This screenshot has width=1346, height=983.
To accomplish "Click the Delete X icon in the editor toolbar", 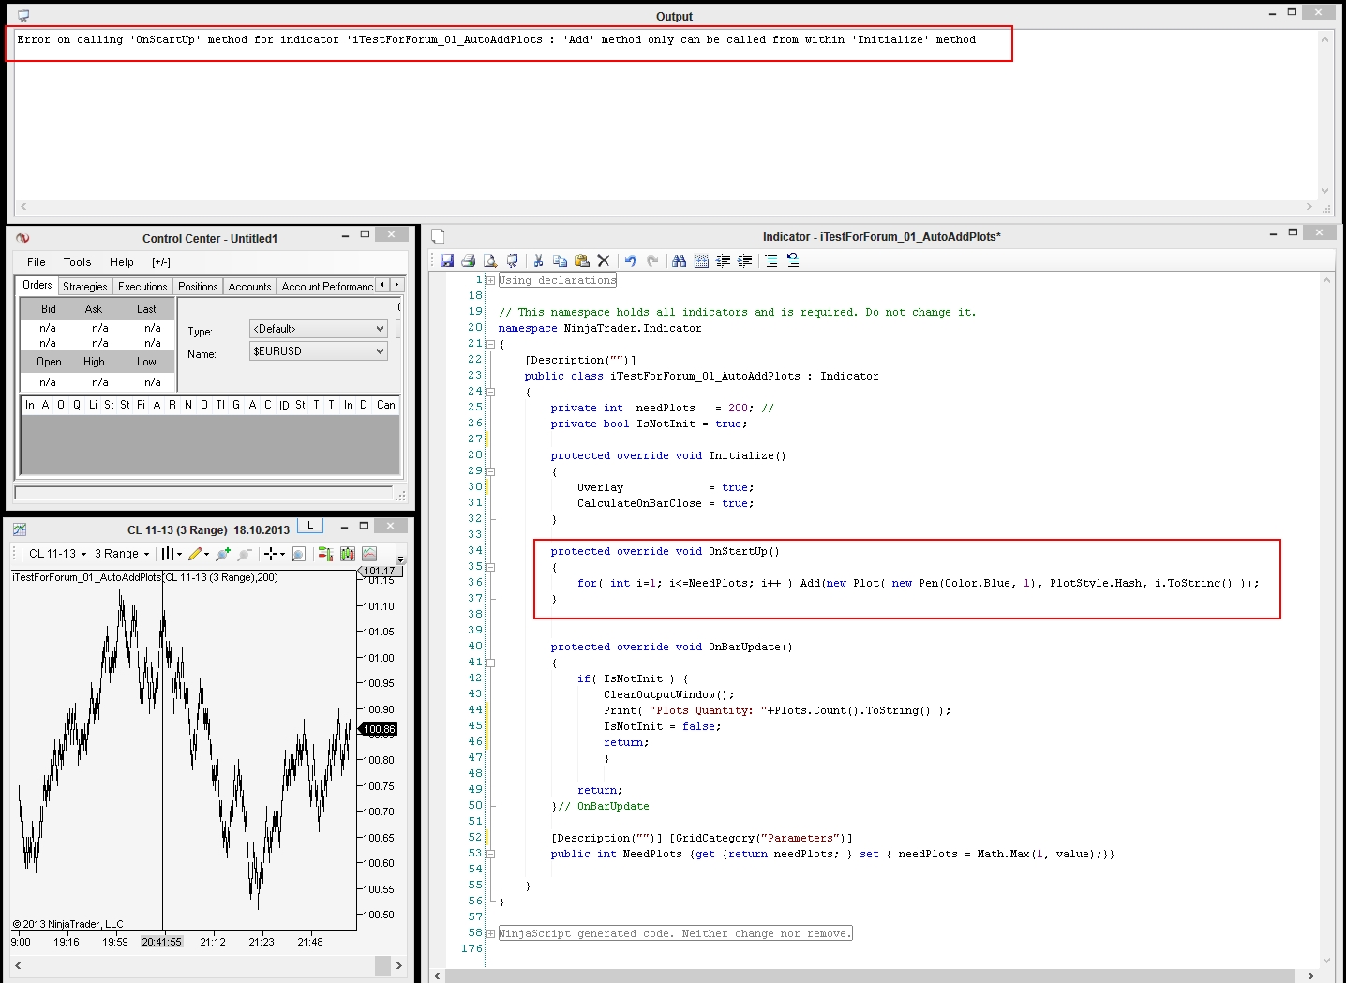I will [604, 261].
